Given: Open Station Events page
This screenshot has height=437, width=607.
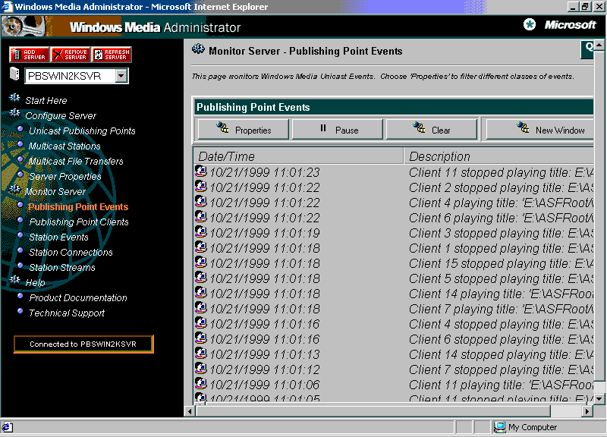Looking at the screenshot, I should [x=59, y=237].
